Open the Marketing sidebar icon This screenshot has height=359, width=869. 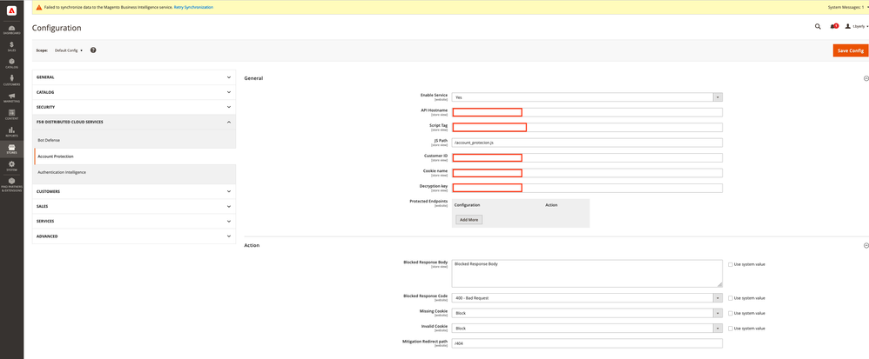(x=11, y=98)
